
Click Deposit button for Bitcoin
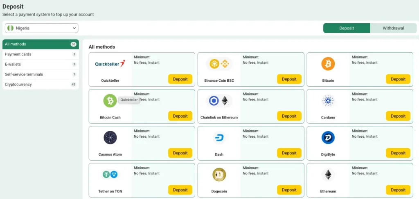(398, 79)
